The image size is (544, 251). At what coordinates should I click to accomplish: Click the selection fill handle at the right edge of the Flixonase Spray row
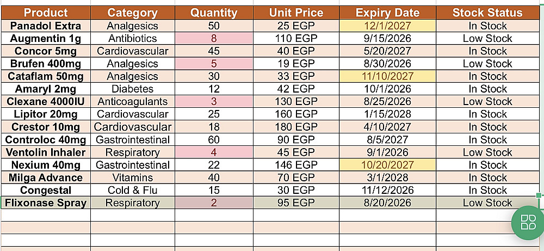coord(539,195)
